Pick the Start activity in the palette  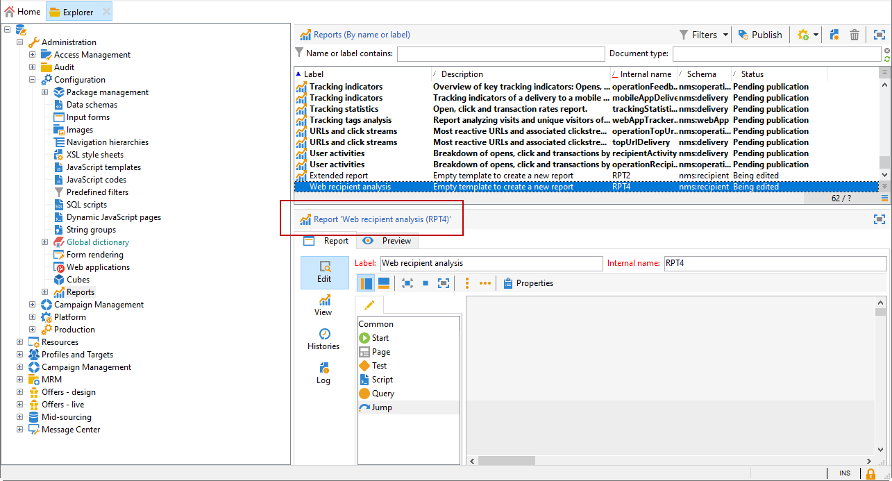point(373,338)
